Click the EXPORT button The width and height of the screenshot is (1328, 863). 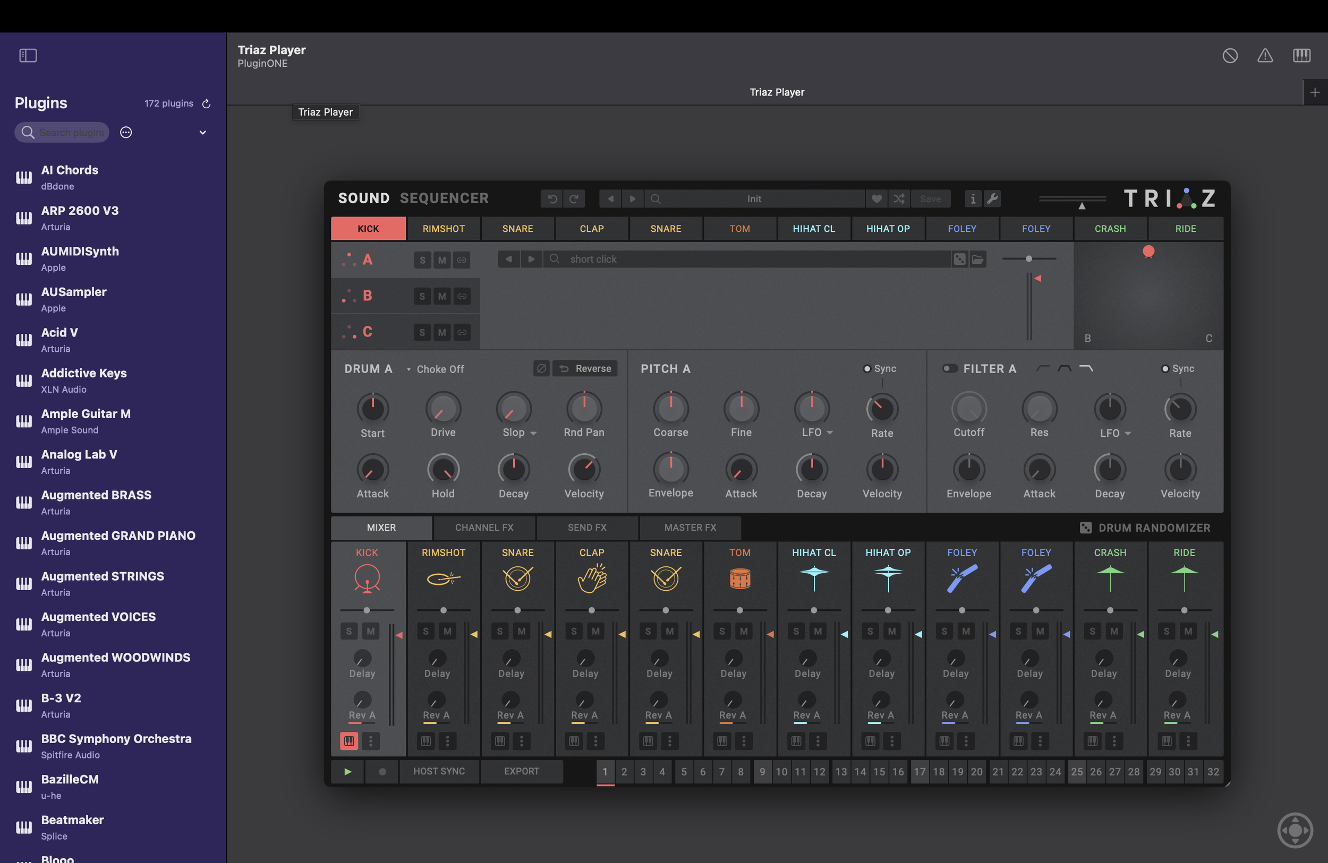tap(522, 772)
